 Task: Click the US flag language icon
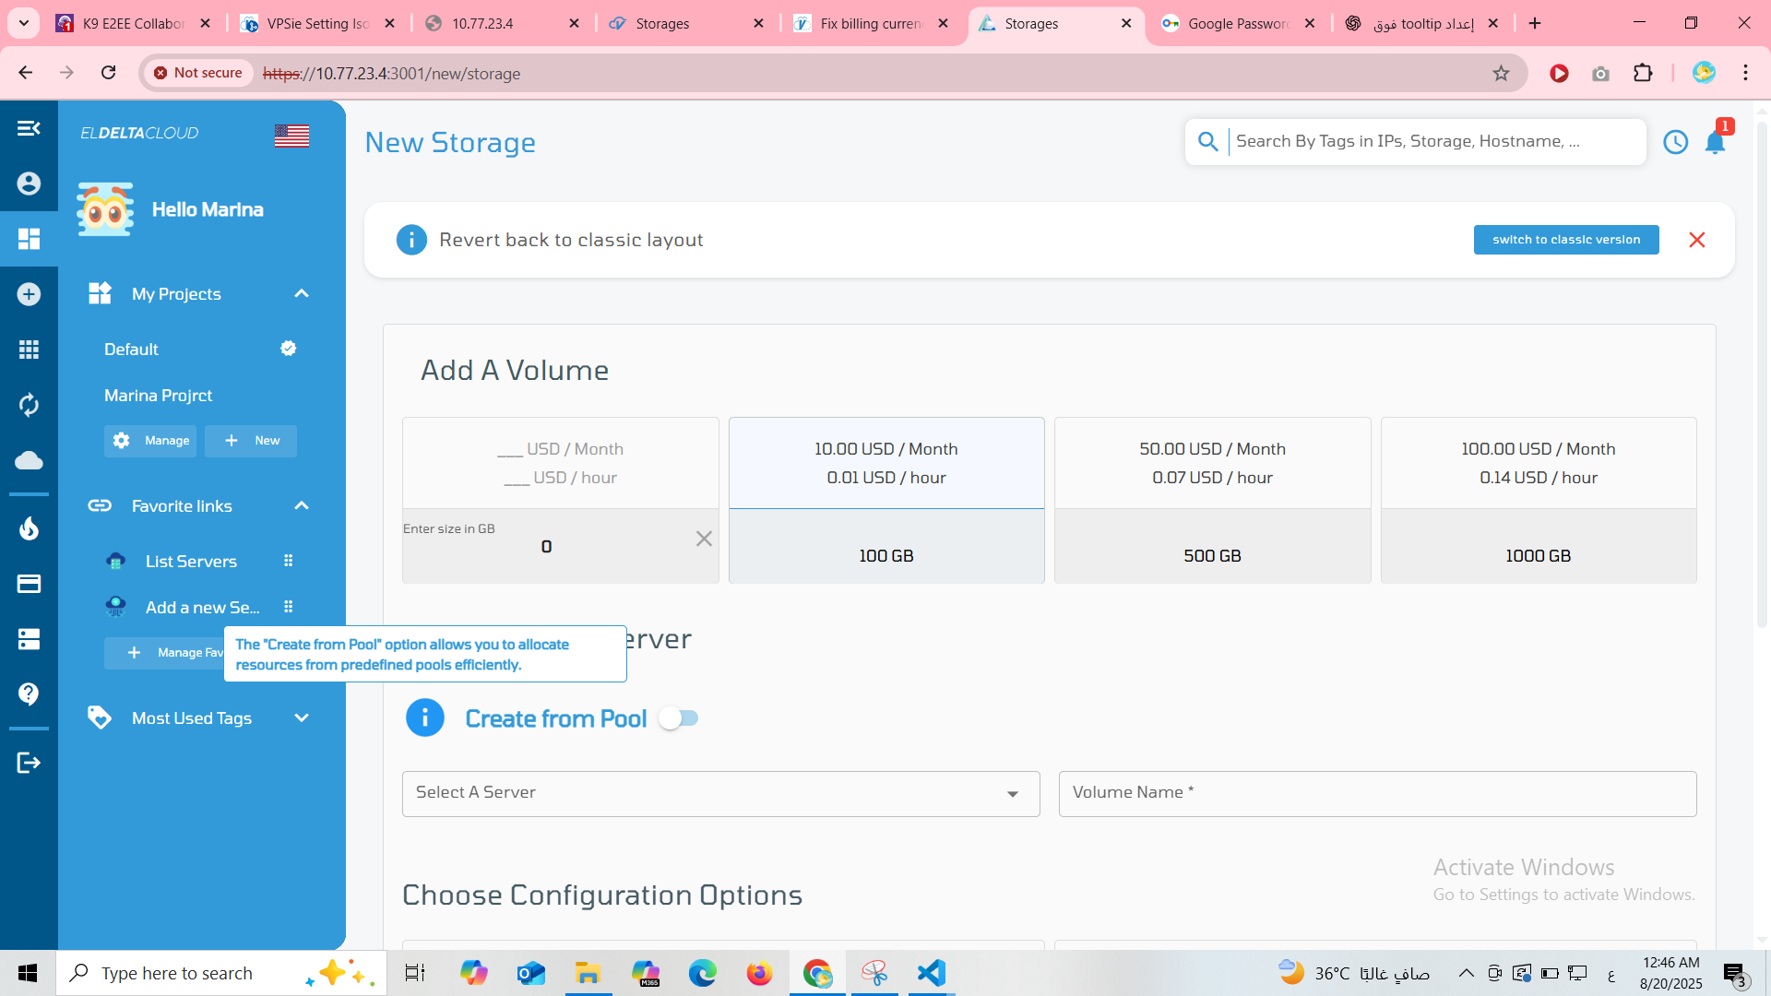click(x=291, y=136)
